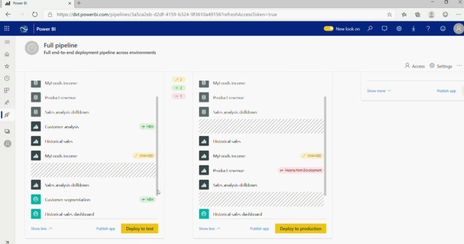
Task: Open Access permissions for the pipeline
Action: click(x=415, y=66)
